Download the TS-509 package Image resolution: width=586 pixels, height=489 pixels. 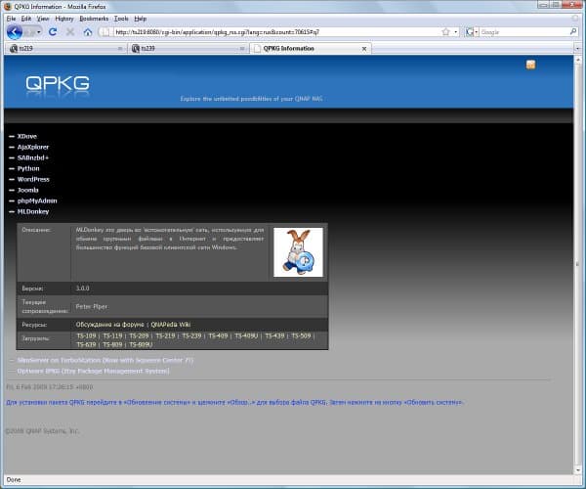point(301,336)
